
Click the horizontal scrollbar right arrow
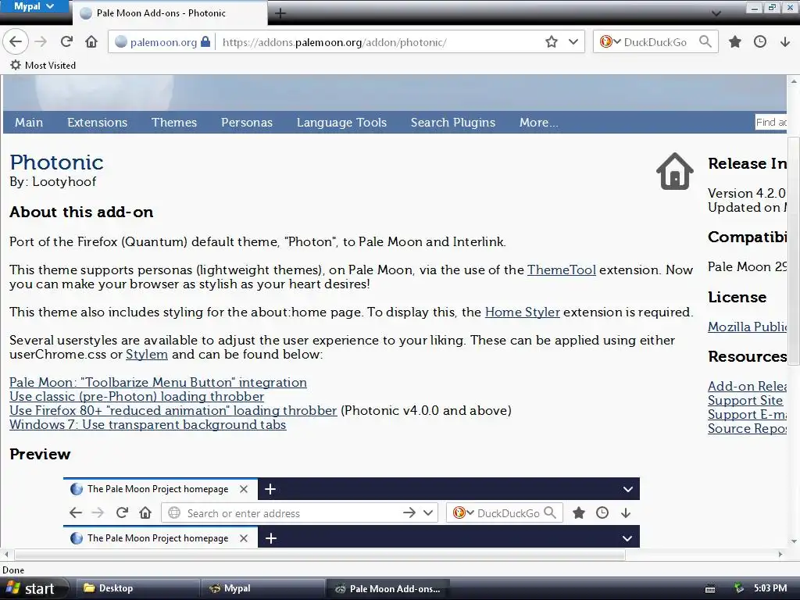click(780, 554)
